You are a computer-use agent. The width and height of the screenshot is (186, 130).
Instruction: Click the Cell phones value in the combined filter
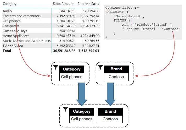tap(82, 119)
